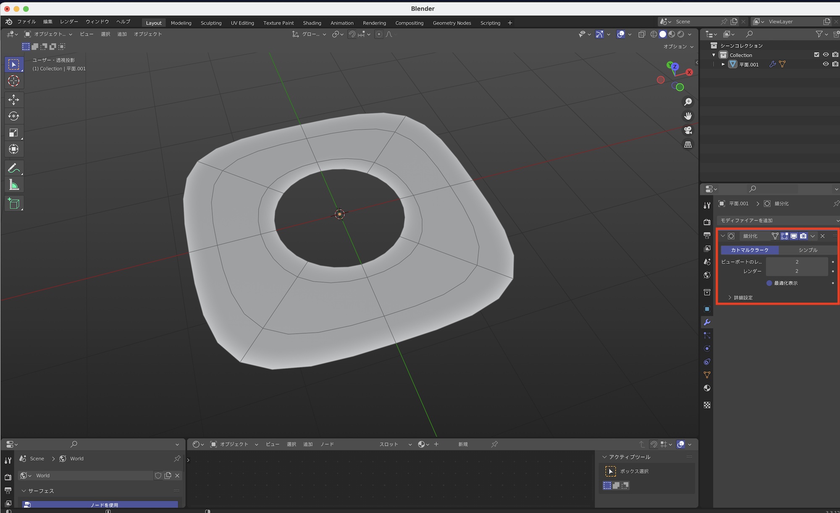Select the Rotate tool
The width and height of the screenshot is (840, 513).
pyautogui.click(x=13, y=116)
